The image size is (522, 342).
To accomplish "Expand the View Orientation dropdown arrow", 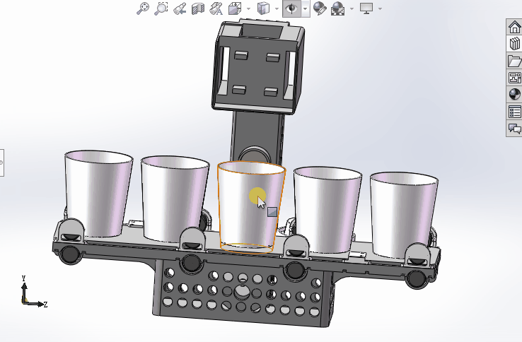I will tap(248, 8).
